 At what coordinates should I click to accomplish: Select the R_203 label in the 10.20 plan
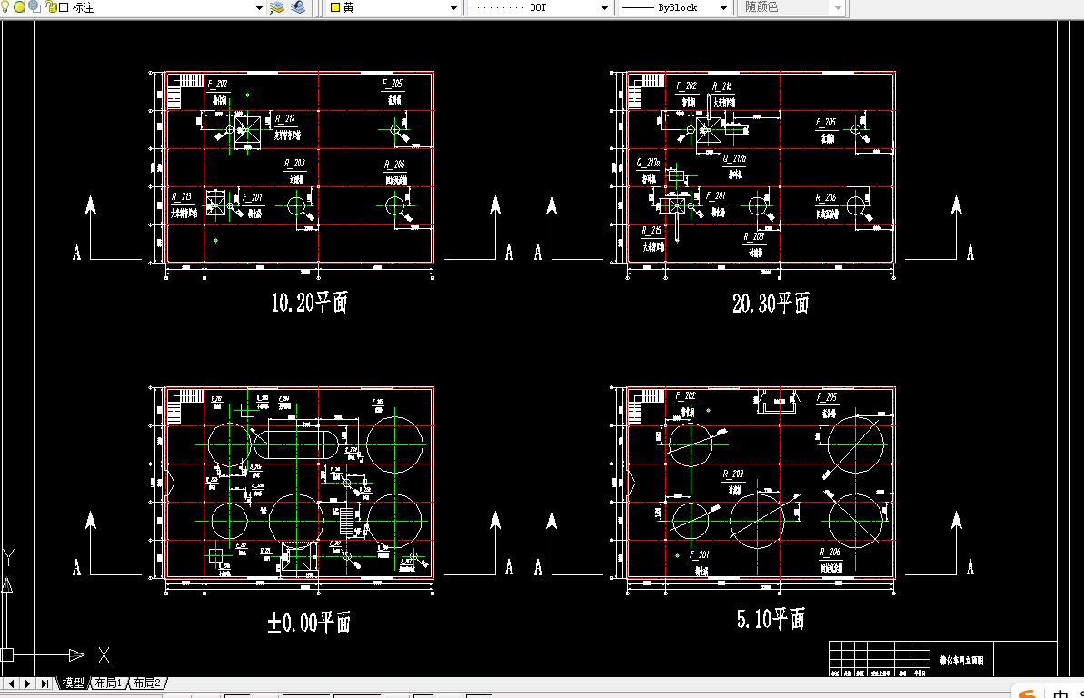point(295,164)
